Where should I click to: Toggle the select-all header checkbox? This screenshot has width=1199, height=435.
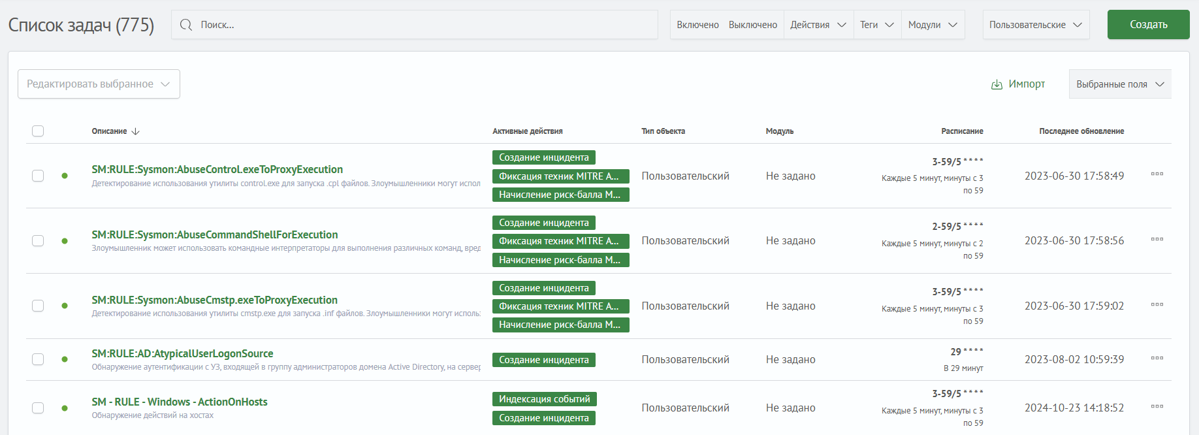point(38,131)
